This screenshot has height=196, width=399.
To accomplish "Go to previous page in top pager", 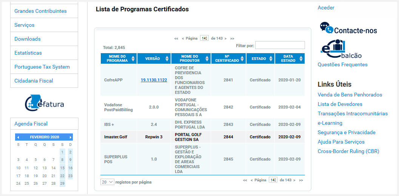I will point(183,39).
